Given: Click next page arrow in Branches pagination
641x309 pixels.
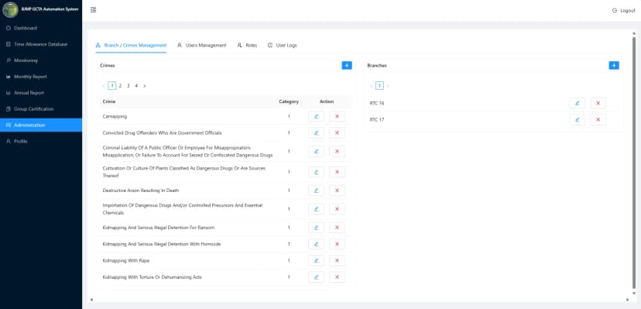Looking at the screenshot, I should pyautogui.click(x=388, y=86).
